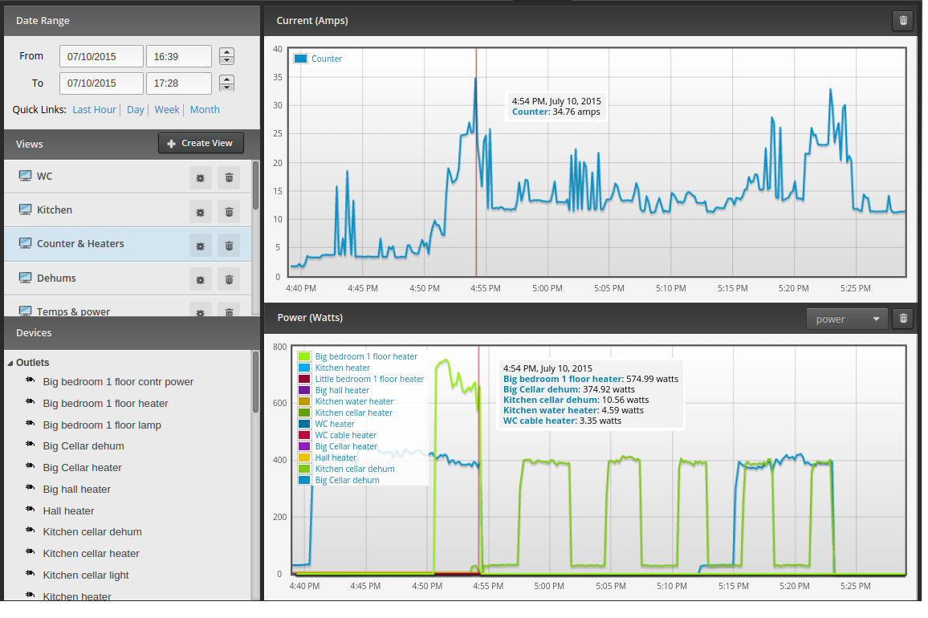Click the Last Hour quick link
The image size is (928, 618).
coord(94,109)
